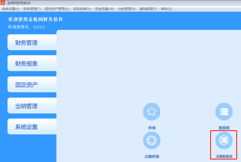Click the 决算样表 circular star icon
Viewport: 241px width, 162px height.
[152, 140]
